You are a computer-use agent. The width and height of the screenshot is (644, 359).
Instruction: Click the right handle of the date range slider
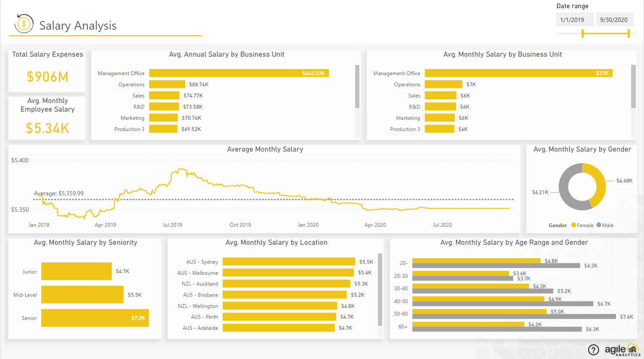629,33
